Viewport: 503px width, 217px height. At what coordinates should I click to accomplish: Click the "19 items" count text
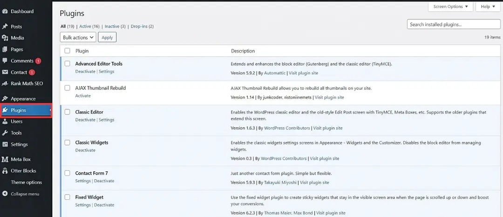click(x=492, y=38)
